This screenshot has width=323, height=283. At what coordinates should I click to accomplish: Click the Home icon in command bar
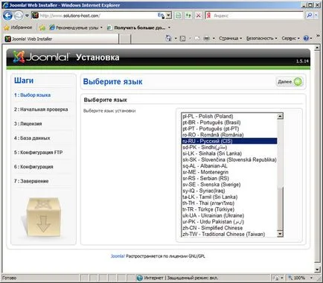point(169,38)
